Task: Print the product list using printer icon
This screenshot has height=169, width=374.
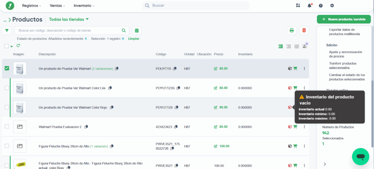Action: (292, 31)
